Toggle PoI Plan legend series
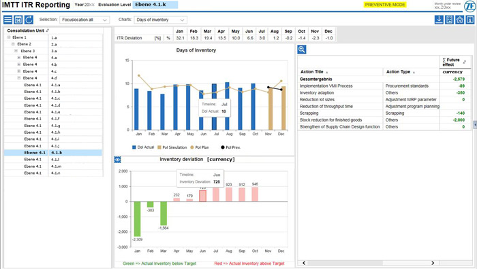This screenshot has height=269, width=477. coord(200,147)
